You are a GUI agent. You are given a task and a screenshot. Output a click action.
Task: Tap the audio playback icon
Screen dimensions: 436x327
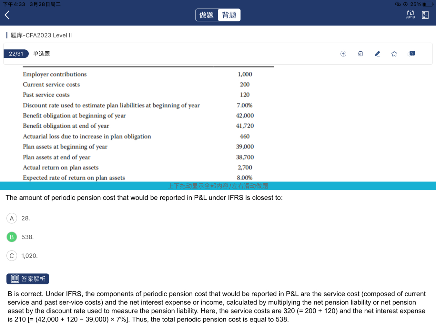[343, 54]
